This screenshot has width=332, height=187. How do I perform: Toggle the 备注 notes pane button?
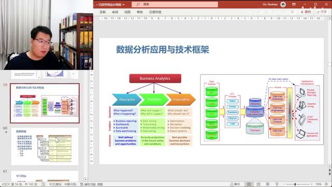pos(235,184)
